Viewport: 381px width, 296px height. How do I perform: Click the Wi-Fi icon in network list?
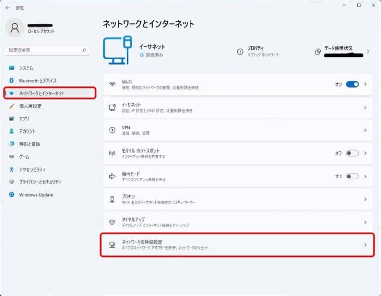coord(112,84)
